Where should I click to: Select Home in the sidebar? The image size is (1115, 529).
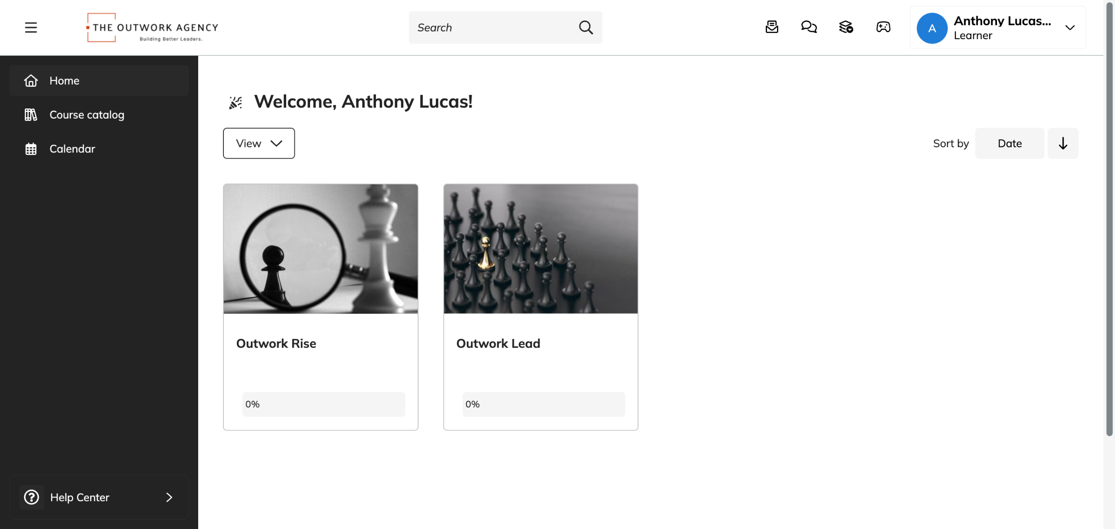[64, 81]
